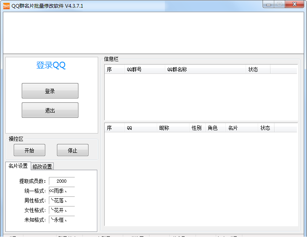This screenshot has width=307, height=246.
Task: Click the 登录 login button
Action: pos(50,91)
